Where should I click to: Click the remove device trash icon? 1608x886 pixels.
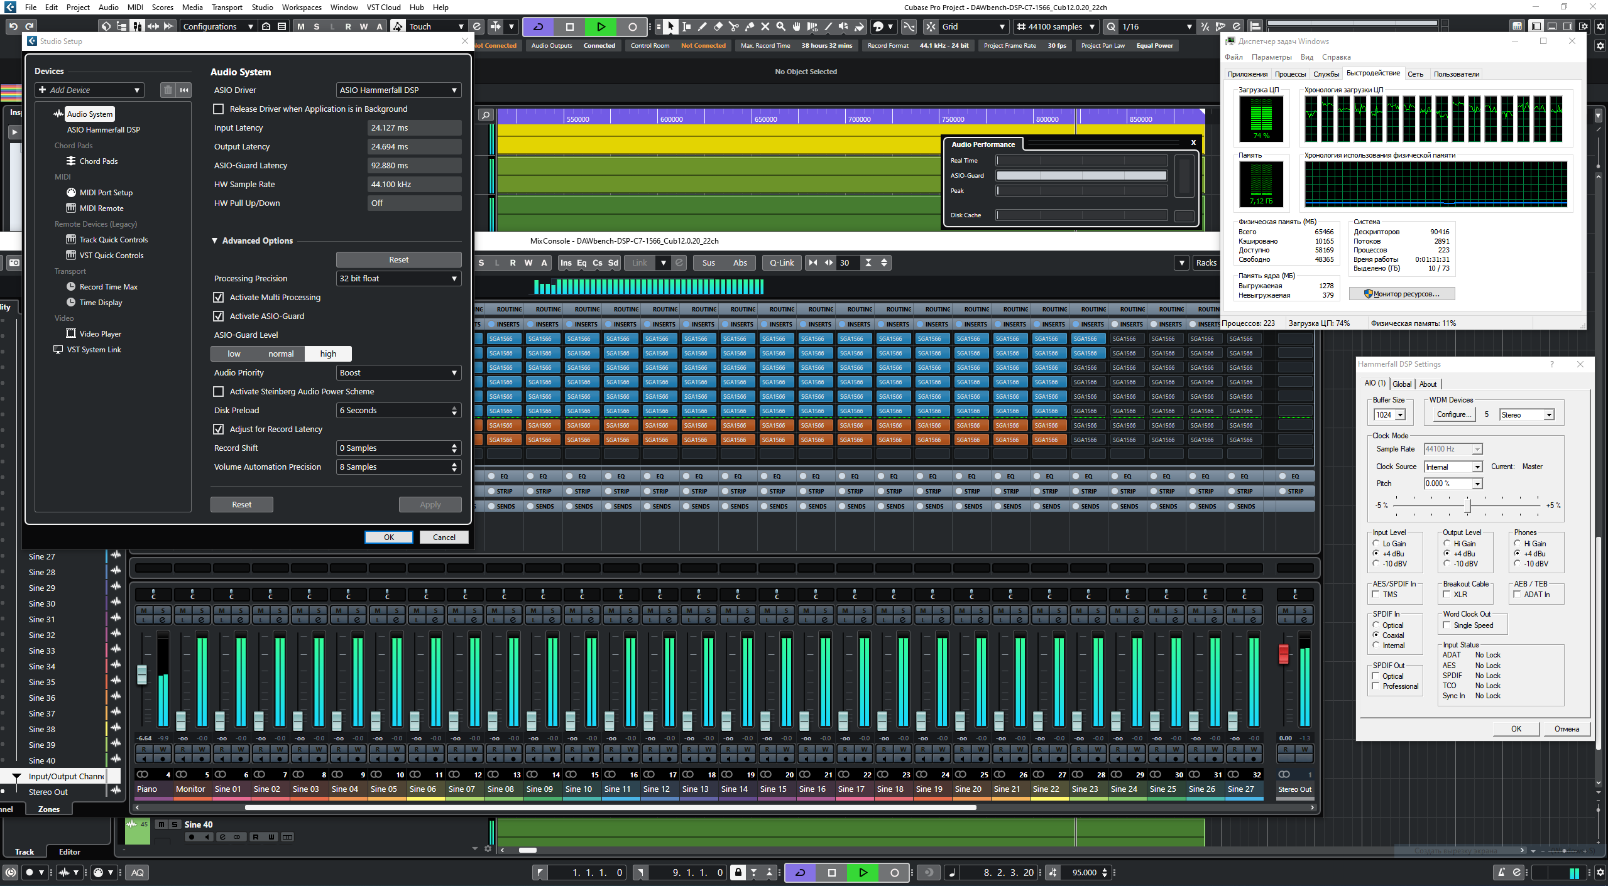coord(168,90)
